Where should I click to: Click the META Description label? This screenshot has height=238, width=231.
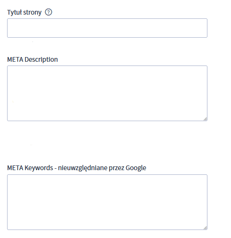33,60
